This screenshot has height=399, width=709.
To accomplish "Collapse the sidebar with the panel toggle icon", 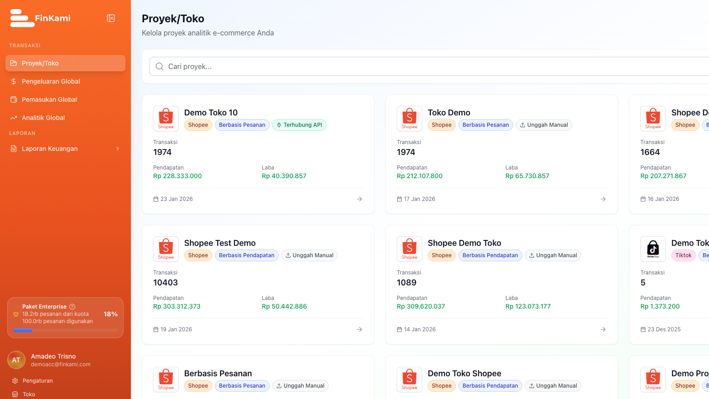I will (x=111, y=18).
